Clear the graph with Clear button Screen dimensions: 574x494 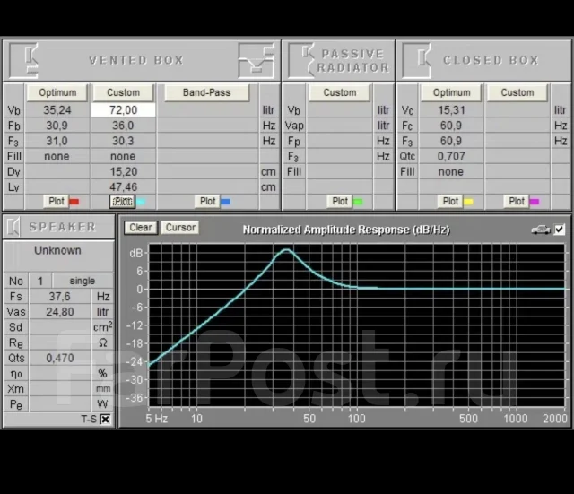[x=141, y=228]
